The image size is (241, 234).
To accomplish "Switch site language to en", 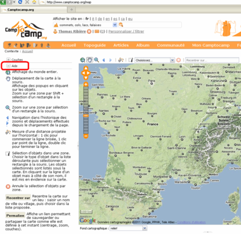I will tap(108, 19).
